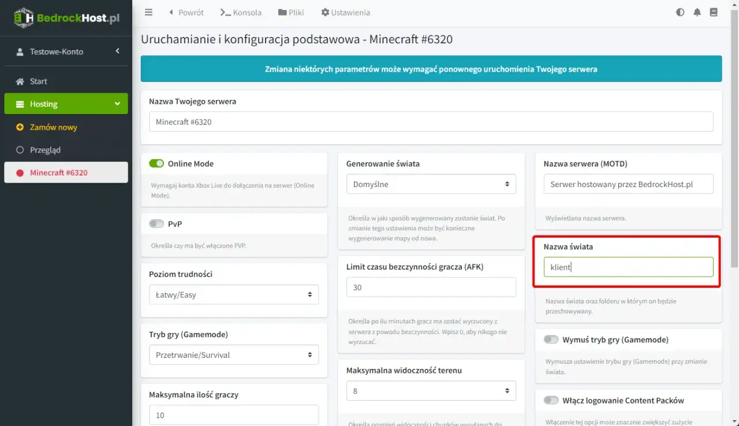Click the book icon in top bar
The width and height of the screenshot is (739, 426).
coord(714,12)
